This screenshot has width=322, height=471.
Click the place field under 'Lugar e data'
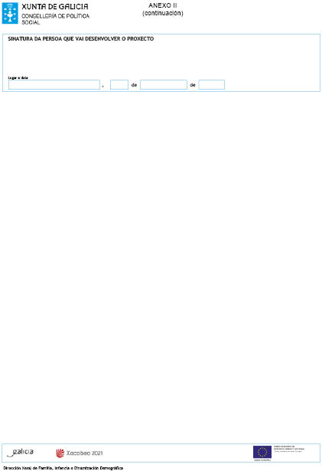[54, 85]
